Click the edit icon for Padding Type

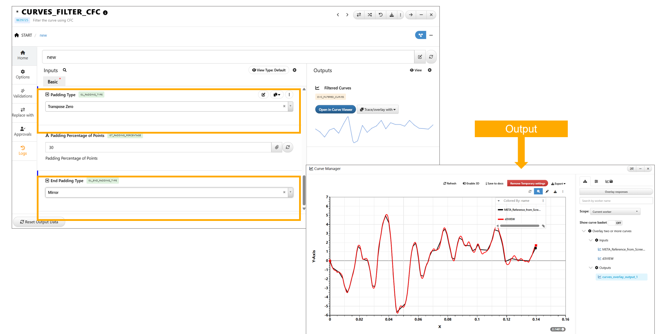tap(263, 95)
